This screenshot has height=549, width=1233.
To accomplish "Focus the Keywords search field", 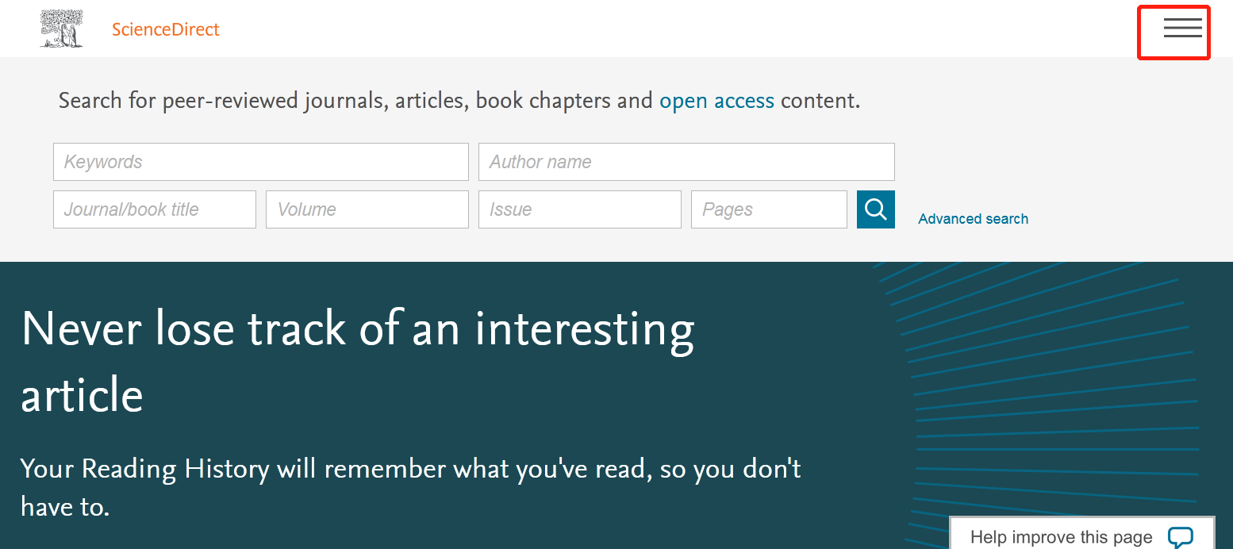I will pos(260,162).
